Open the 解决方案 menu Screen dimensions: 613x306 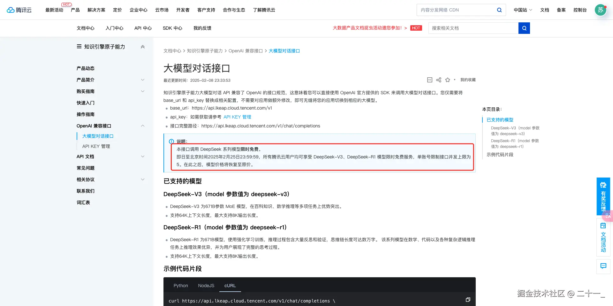coord(96,10)
